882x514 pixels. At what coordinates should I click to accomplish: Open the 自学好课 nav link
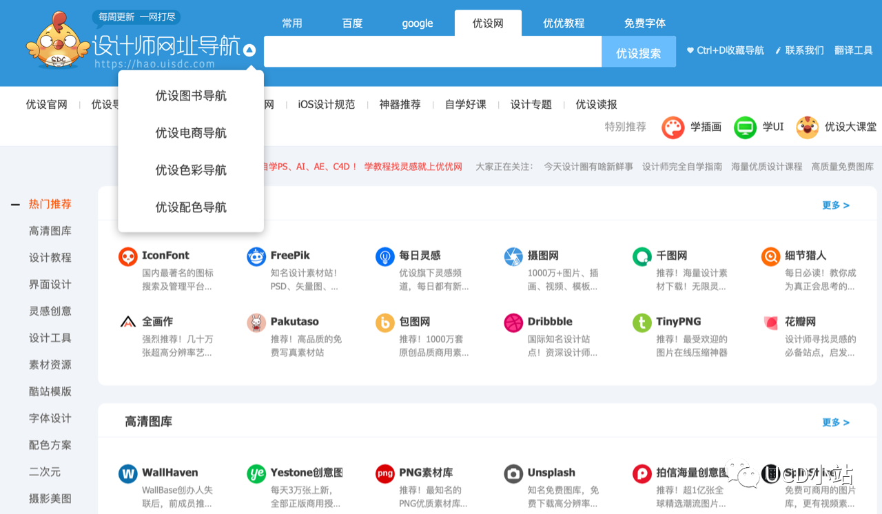click(466, 105)
